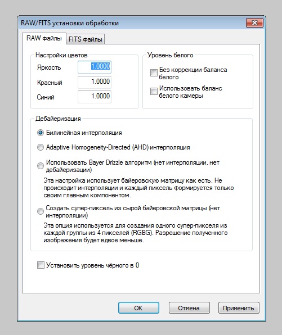Click the Яркость value field
This screenshot has width=282, height=335.
click(x=95, y=67)
